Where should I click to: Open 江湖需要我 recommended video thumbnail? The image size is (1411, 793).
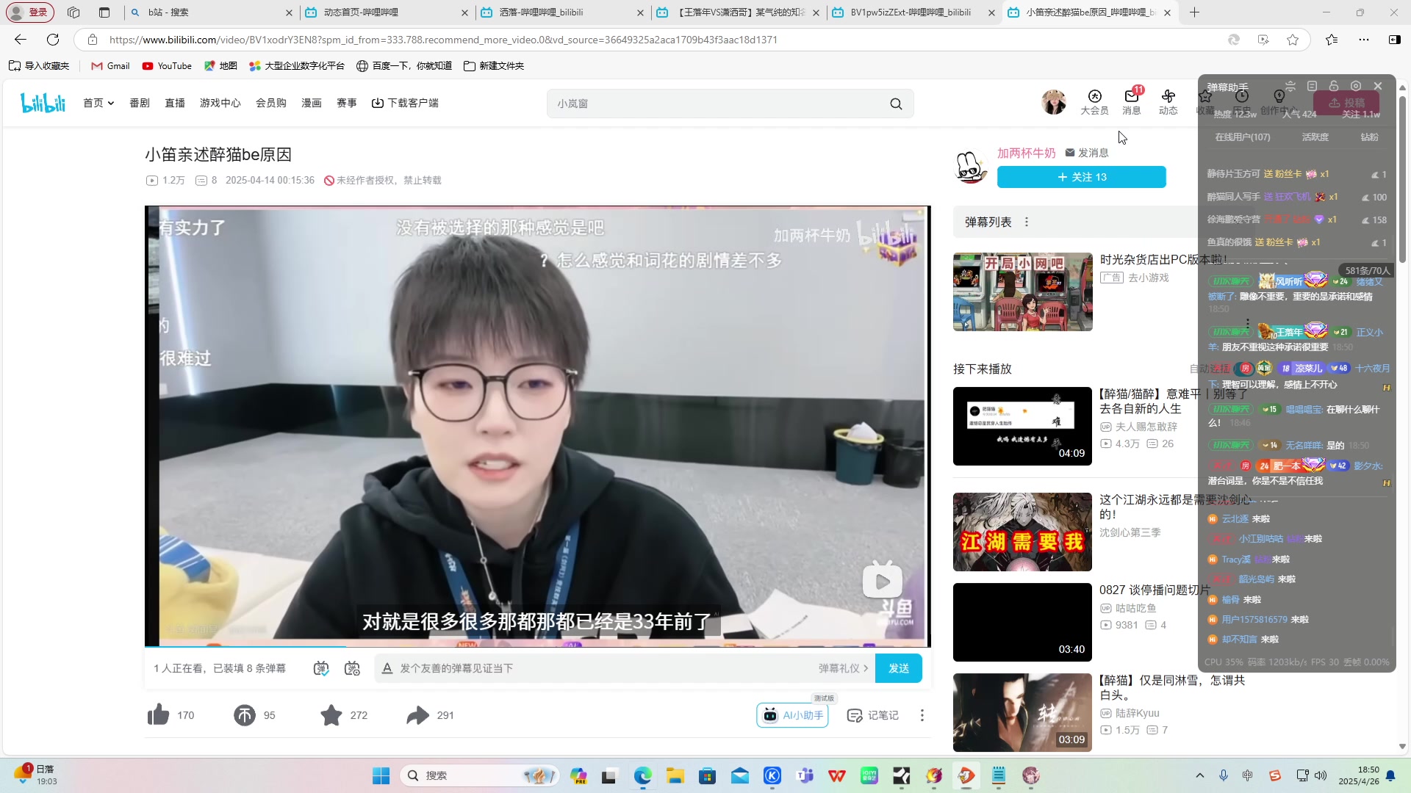[x=1022, y=532]
